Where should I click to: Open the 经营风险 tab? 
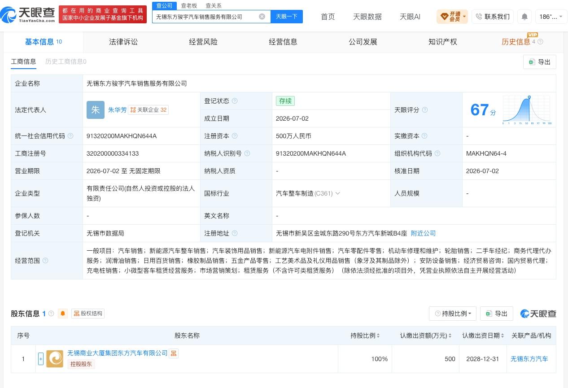click(x=203, y=42)
